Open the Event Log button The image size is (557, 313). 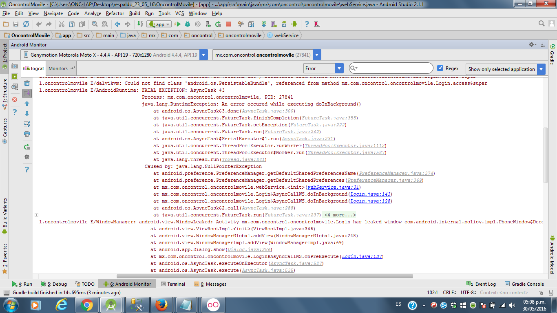[x=481, y=284]
